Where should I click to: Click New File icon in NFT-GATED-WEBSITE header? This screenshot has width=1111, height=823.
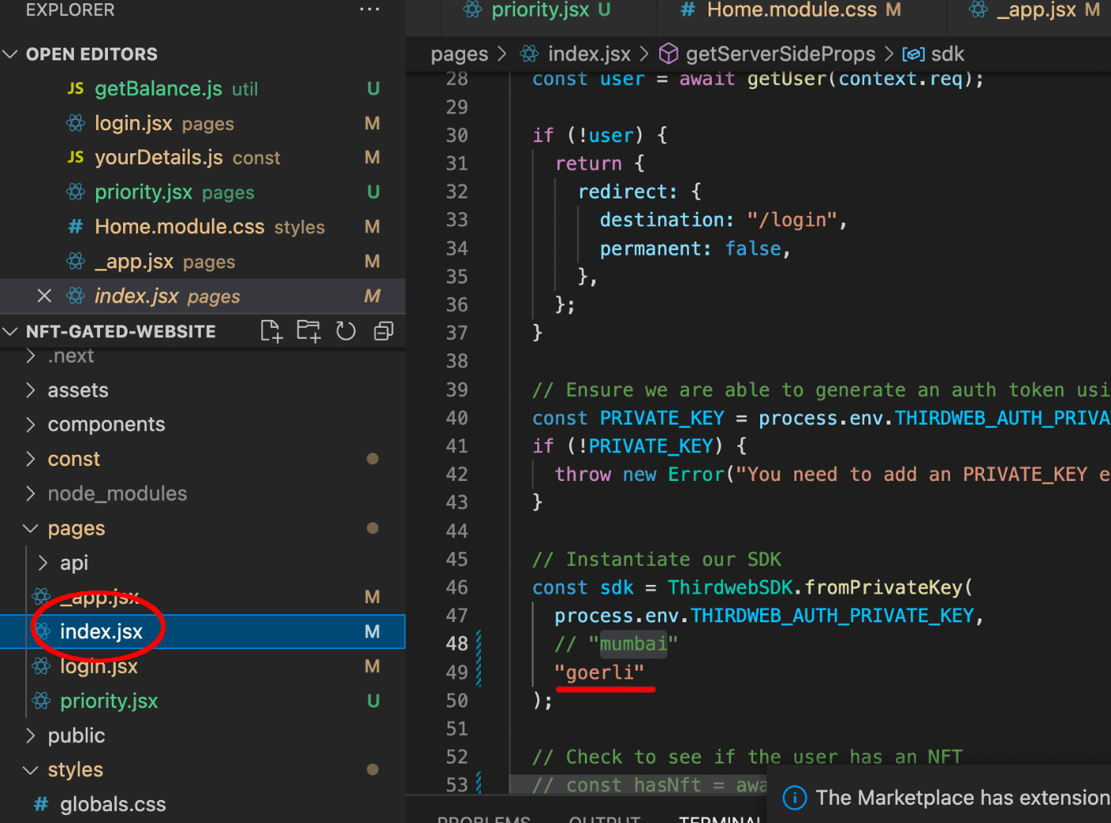(271, 331)
